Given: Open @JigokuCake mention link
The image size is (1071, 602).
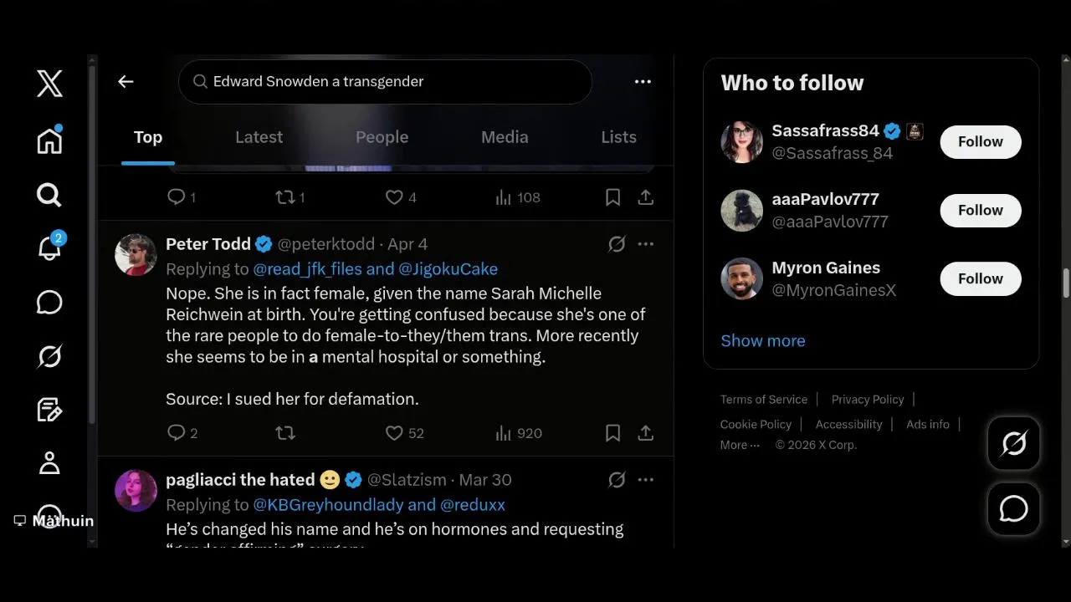Looking at the screenshot, I should pyautogui.click(x=448, y=269).
